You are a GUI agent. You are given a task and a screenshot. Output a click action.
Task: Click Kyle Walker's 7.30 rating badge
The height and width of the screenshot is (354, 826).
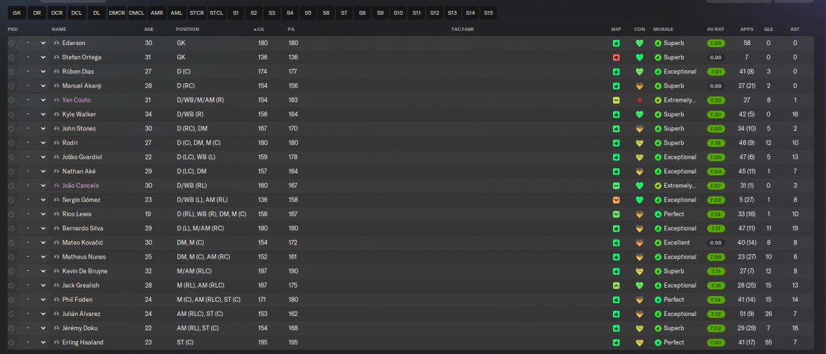[x=716, y=114]
